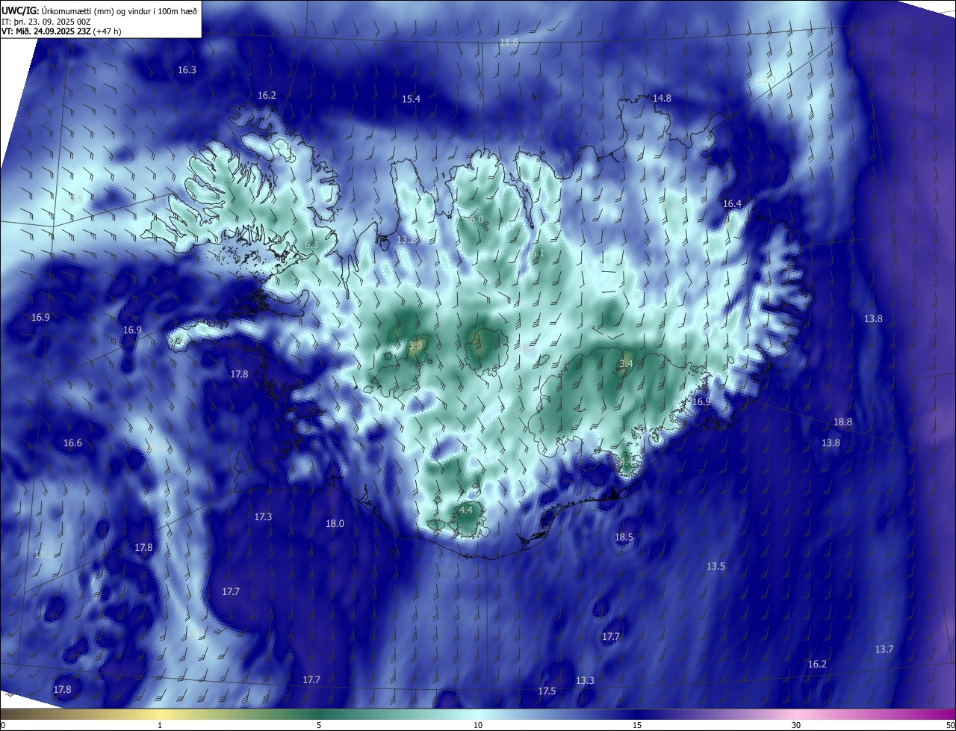Click the 17.5 value label

point(547,691)
